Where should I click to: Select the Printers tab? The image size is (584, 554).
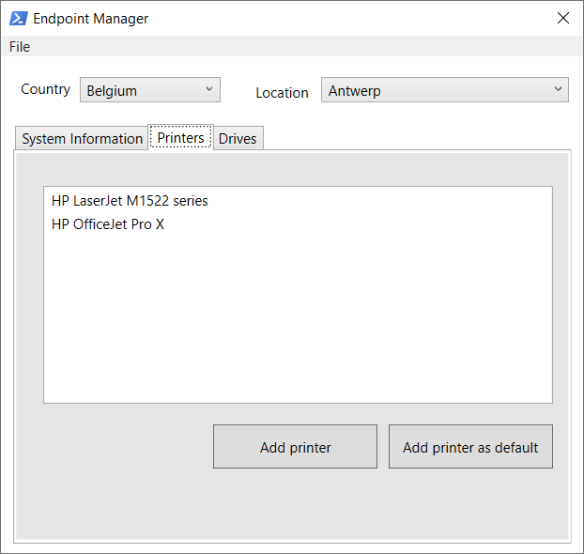pos(180,137)
